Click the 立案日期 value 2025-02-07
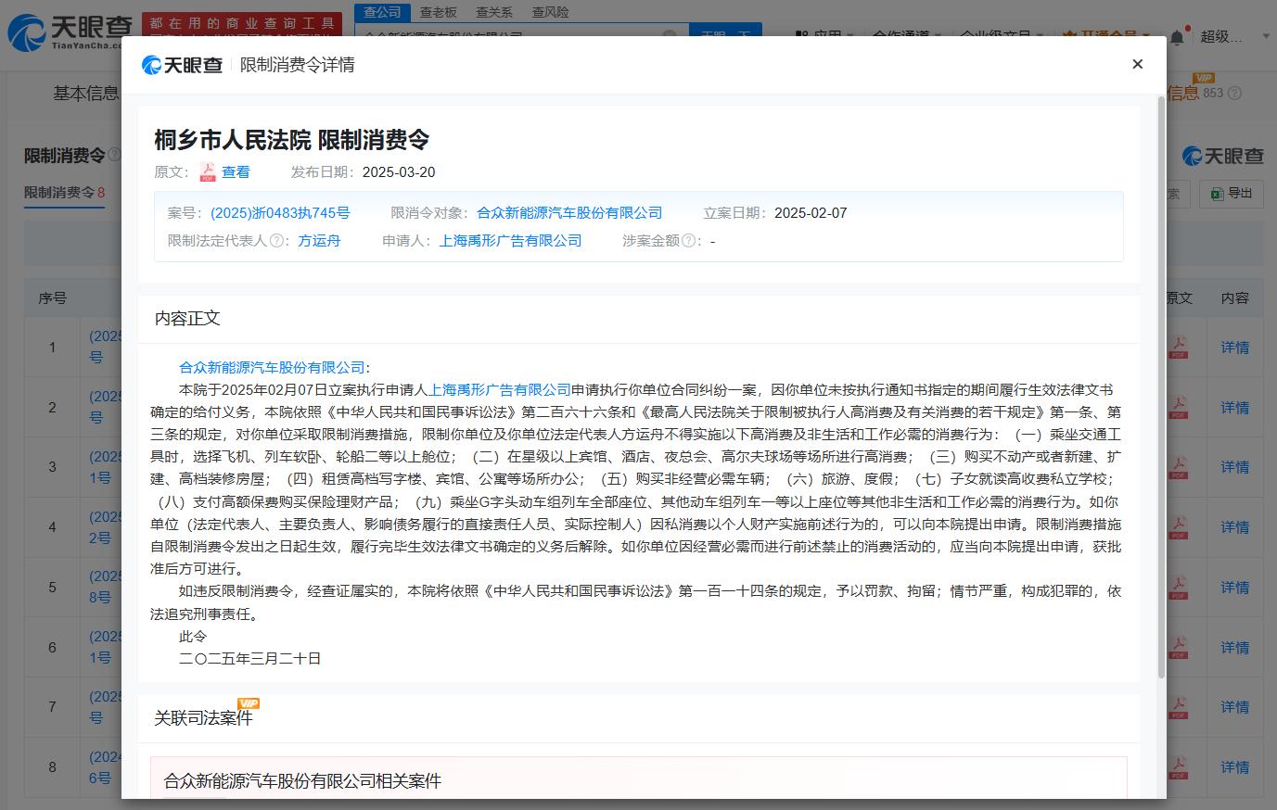This screenshot has height=810, width=1277. [811, 213]
